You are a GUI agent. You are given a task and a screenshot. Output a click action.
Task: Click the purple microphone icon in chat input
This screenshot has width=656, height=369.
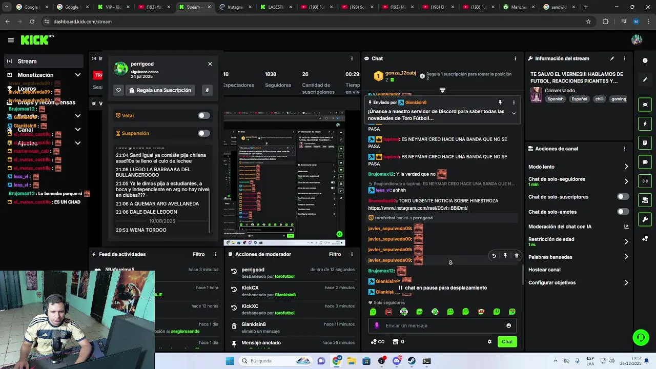(x=377, y=325)
